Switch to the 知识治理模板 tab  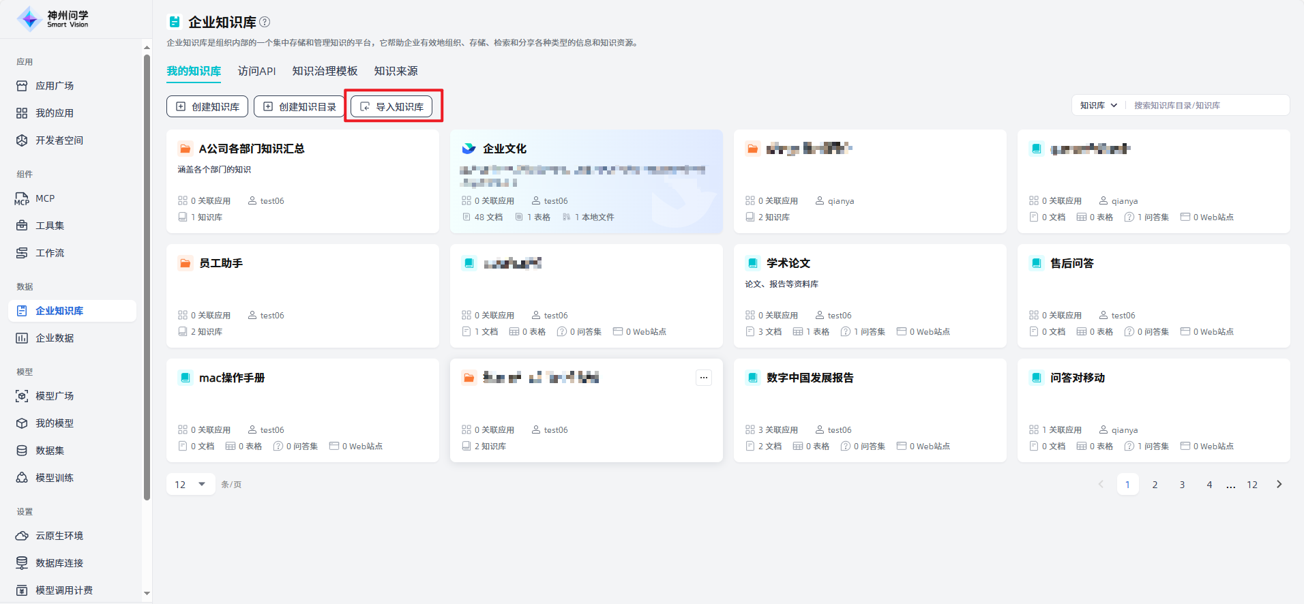coord(325,71)
